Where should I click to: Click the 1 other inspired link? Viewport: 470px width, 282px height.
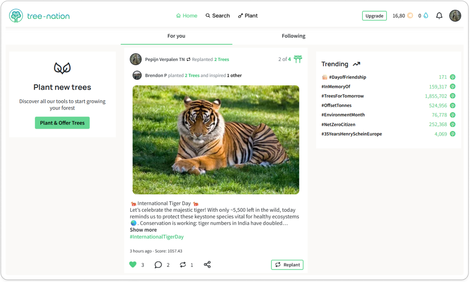point(234,75)
